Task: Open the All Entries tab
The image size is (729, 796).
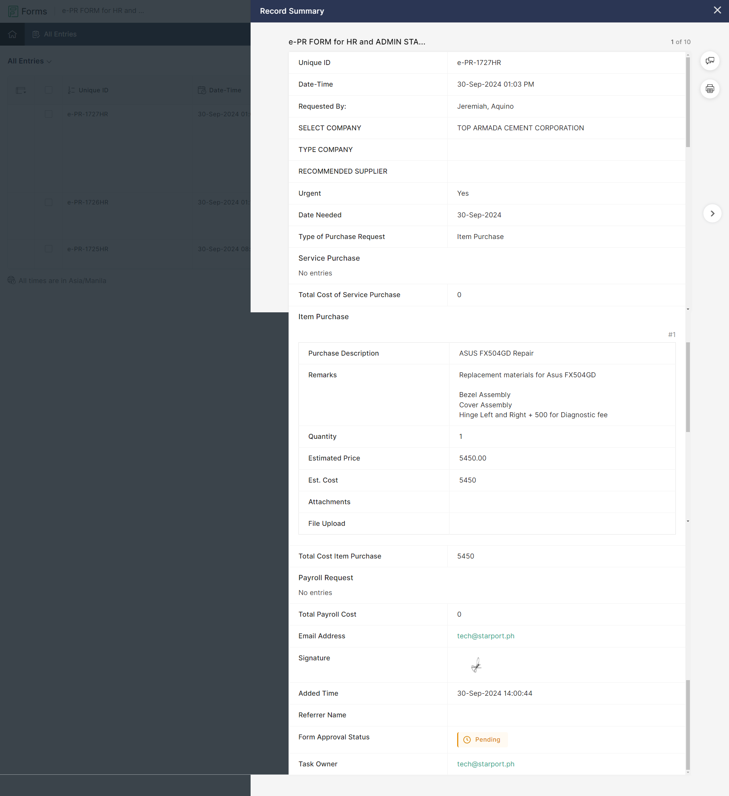Action: pos(54,34)
